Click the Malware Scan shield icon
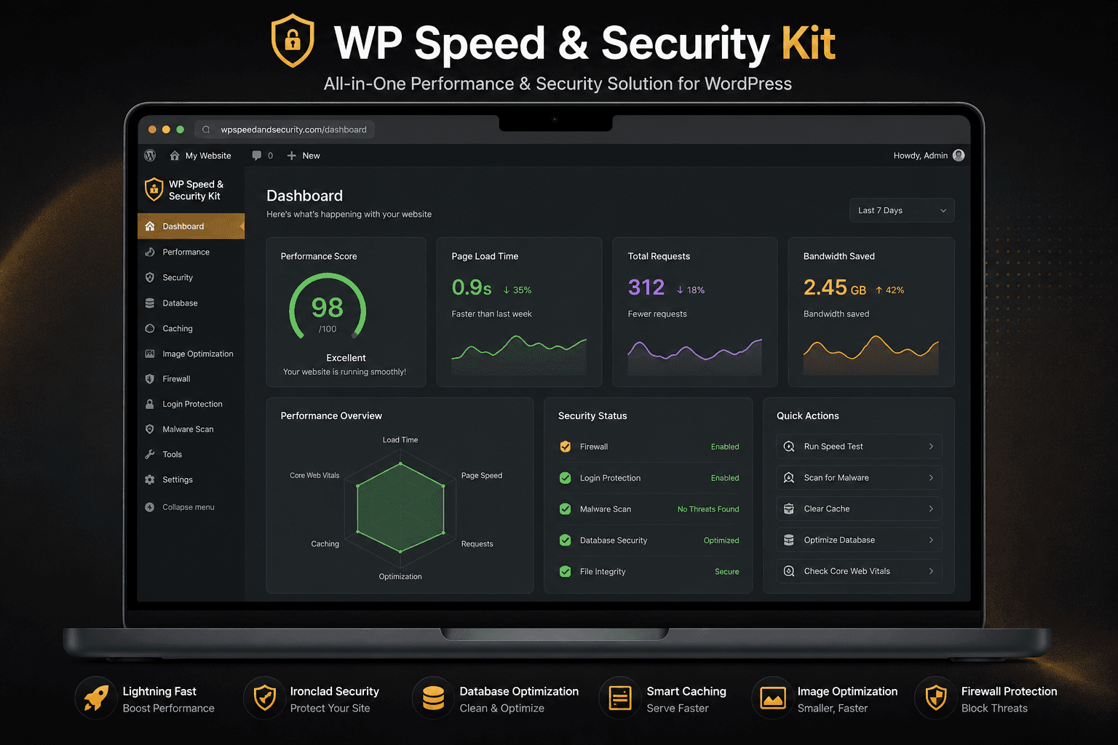Screen dimensions: 1118x745 150,429
